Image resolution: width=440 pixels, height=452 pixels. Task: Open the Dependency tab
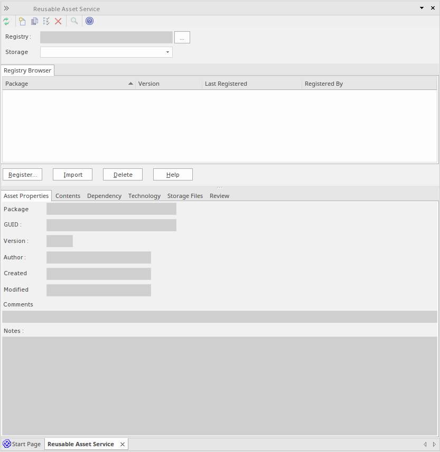[x=104, y=196]
